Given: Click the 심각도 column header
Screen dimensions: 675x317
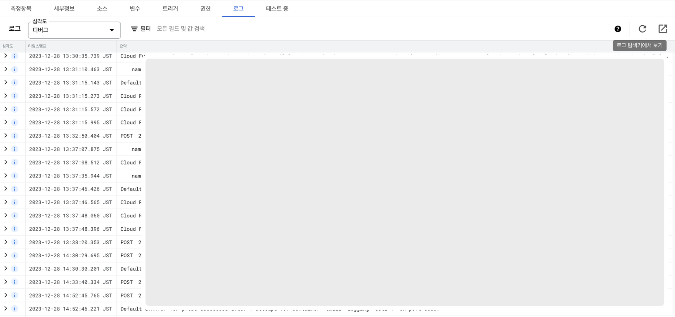Looking at the screenshot, I should pyautogui.click(x=8, y=46).
